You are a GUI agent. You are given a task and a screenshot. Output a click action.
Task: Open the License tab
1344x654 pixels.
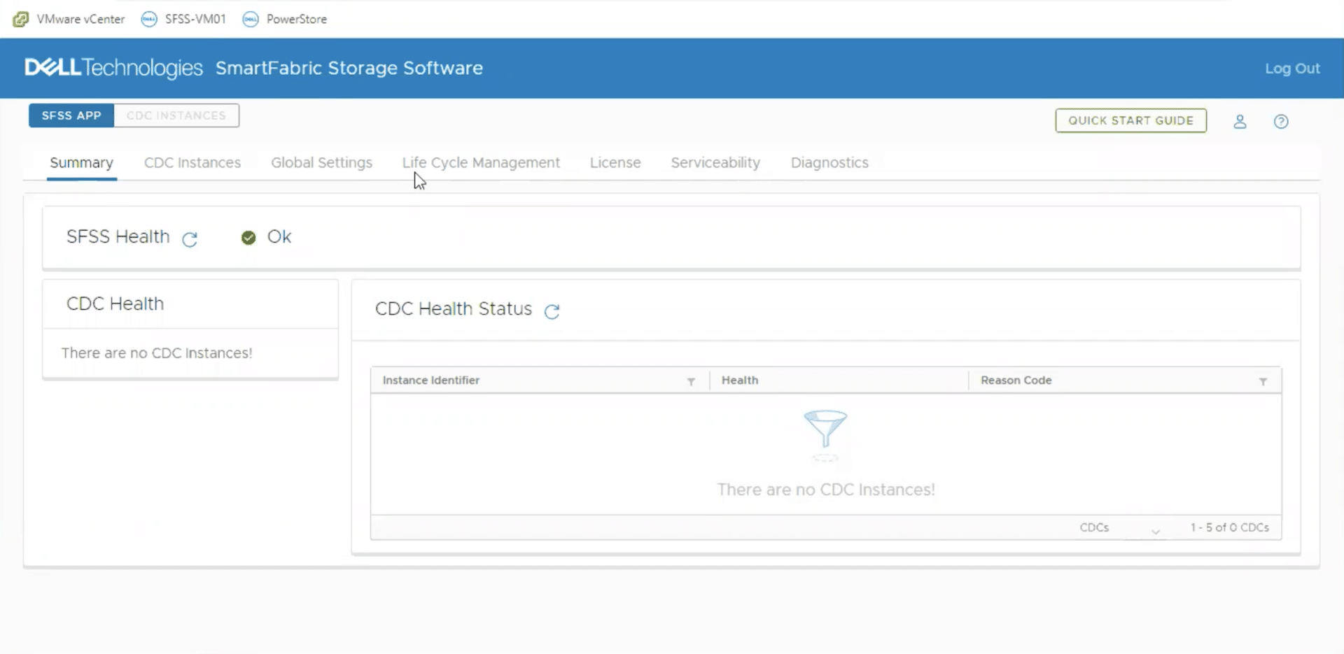click(x=615, y=162)
